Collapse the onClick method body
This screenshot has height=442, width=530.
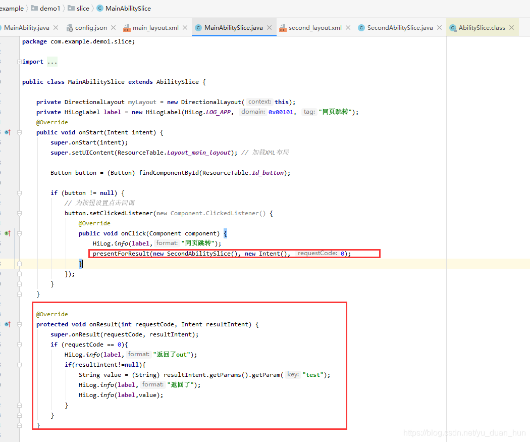tap(19, 233)
